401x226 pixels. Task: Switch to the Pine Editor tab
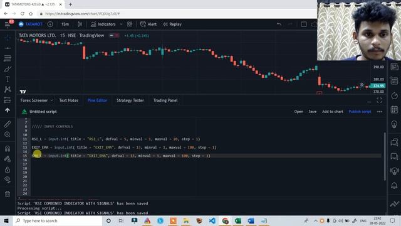(97, 100)
